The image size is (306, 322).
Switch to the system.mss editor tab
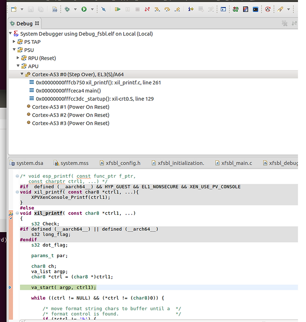pos(71,163)
